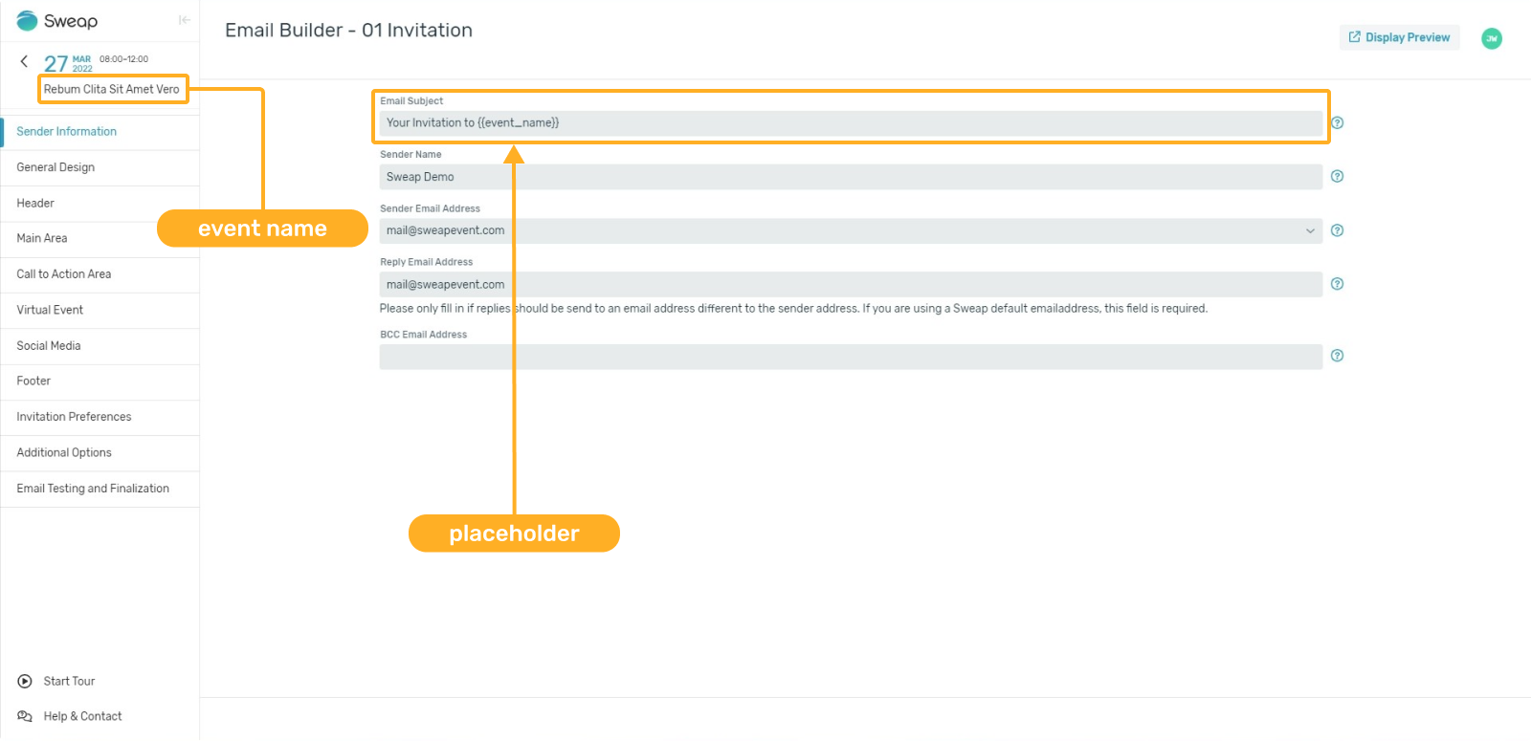Click the Start Tour link

point(69,682)
